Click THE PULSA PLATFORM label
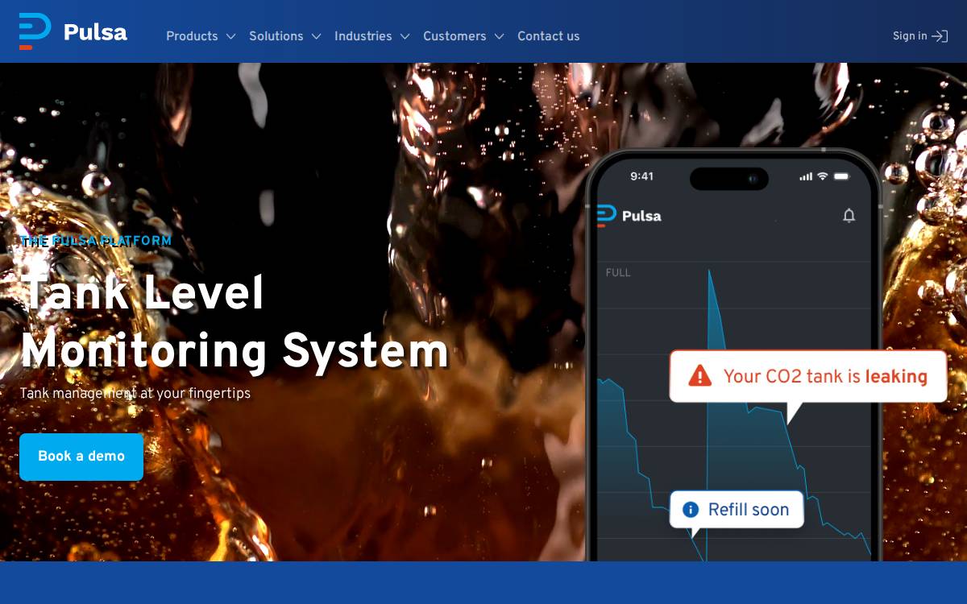Screen dimensions: 967x604 96,241
